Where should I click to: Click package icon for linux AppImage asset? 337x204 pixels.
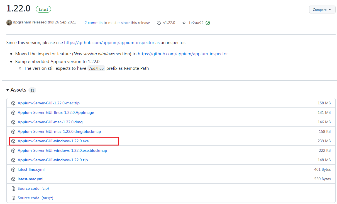tap(13, 113)
